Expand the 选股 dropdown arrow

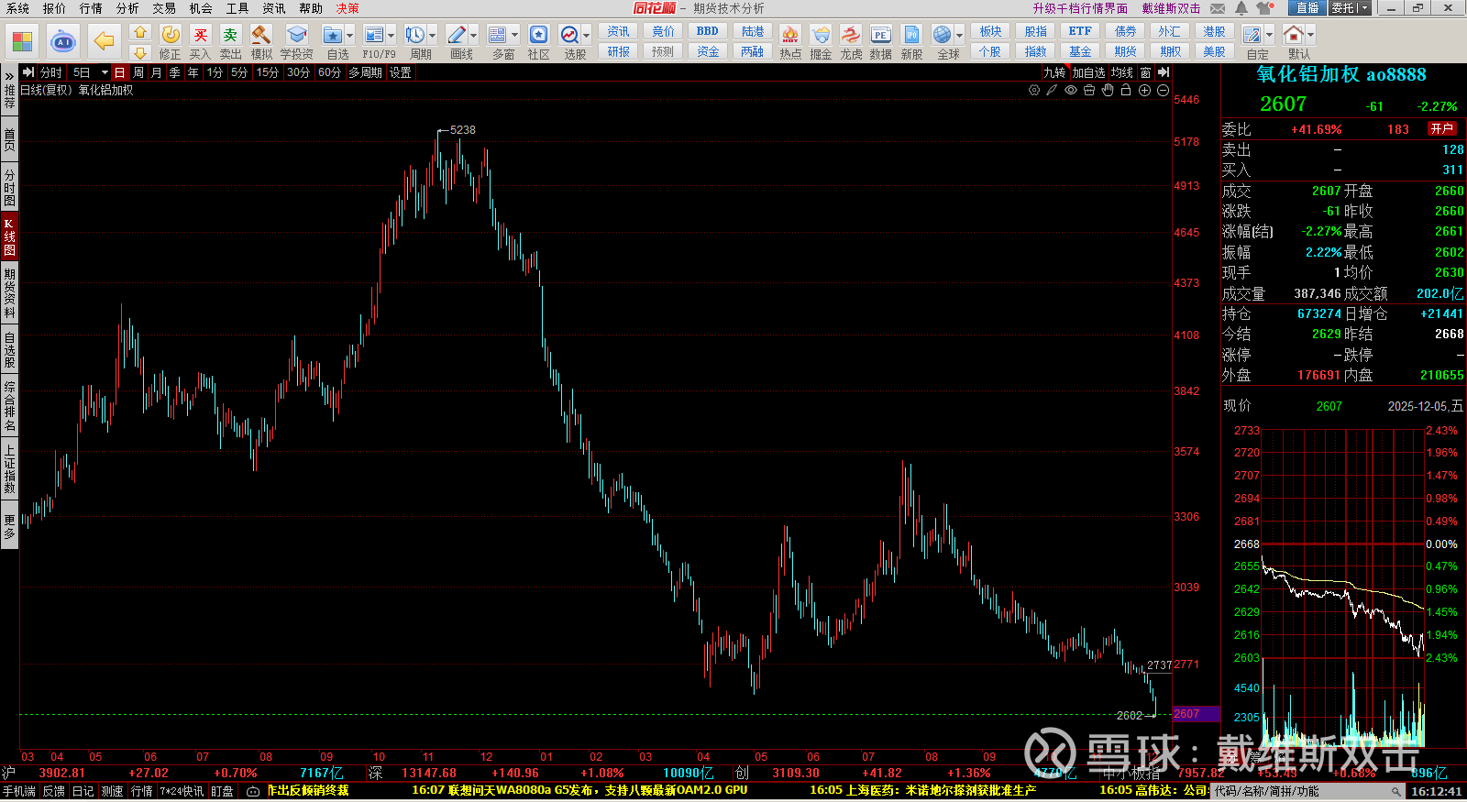[x=587, y=36]
